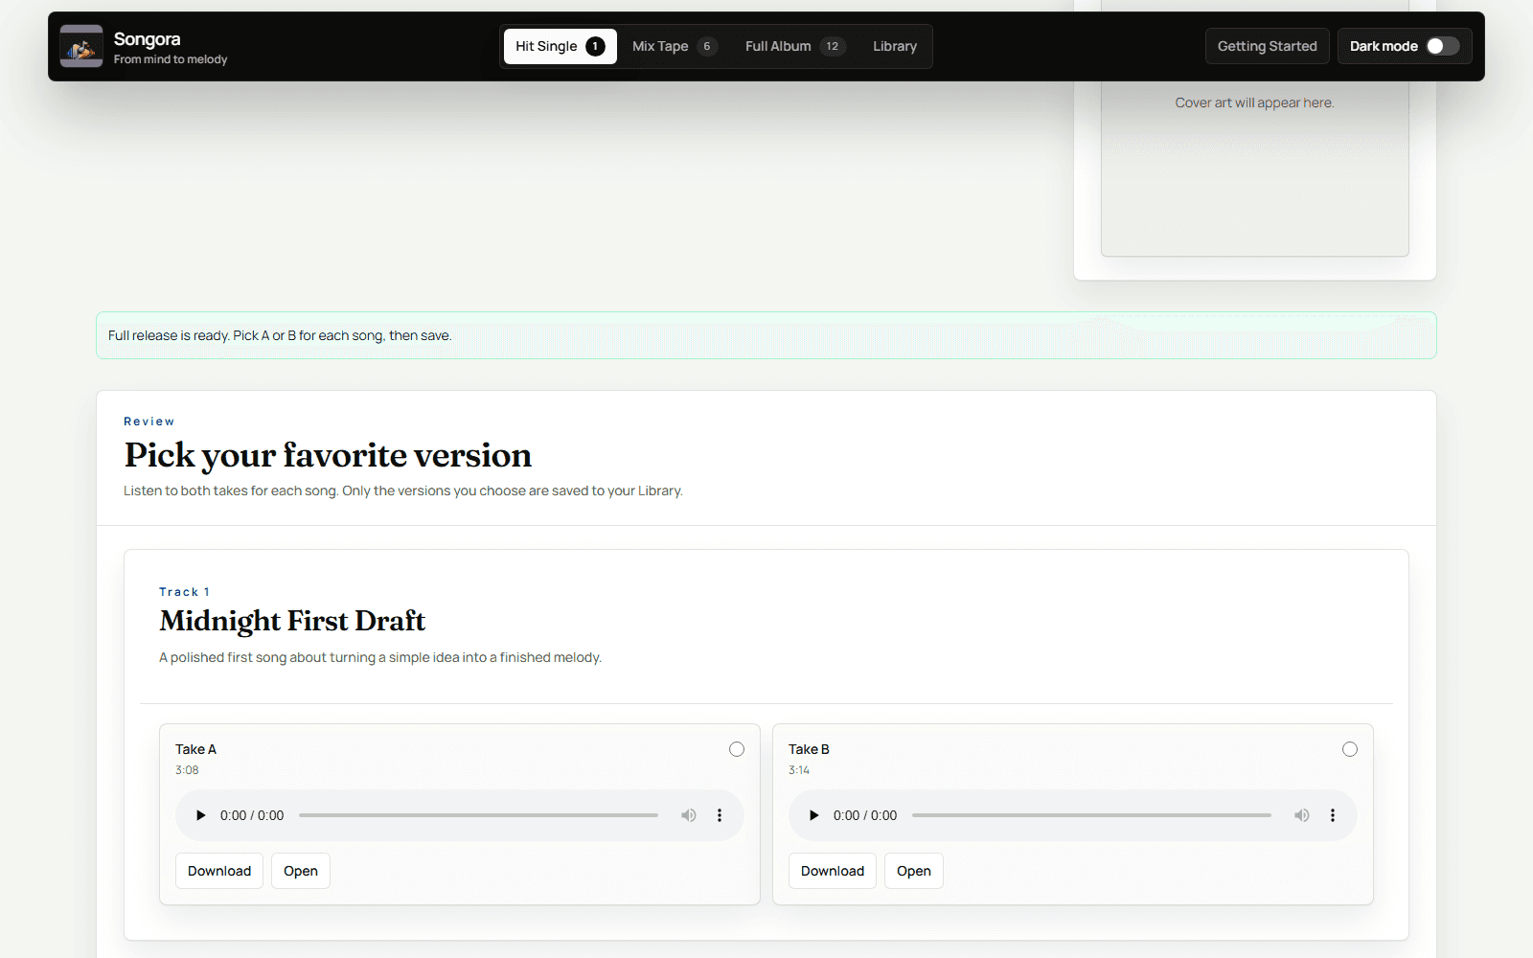
Task: Mute Take A volume icon
Action: coord(688,815)
